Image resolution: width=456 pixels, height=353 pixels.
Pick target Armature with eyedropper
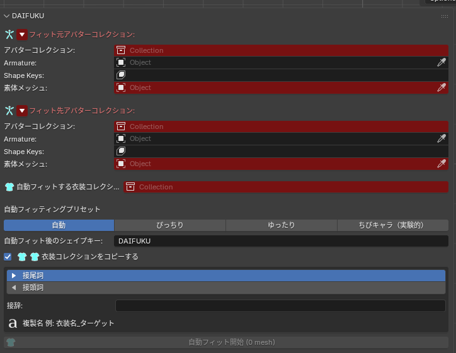tap(441, 138)
